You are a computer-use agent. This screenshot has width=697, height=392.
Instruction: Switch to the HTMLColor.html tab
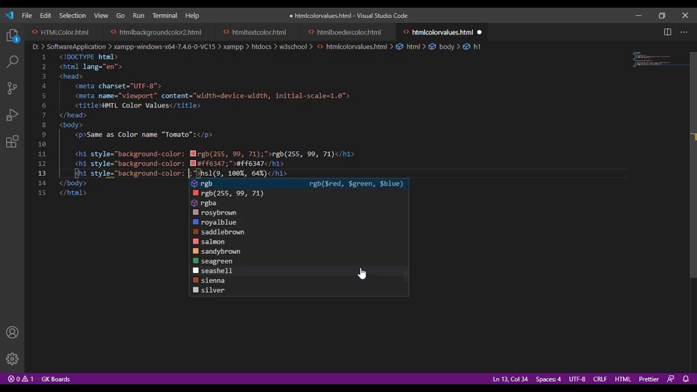point(64,32)
